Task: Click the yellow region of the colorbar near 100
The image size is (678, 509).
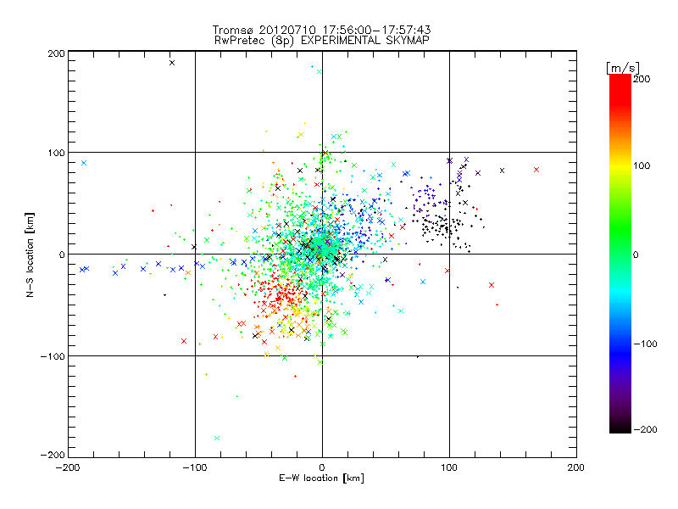Action: 620,166
